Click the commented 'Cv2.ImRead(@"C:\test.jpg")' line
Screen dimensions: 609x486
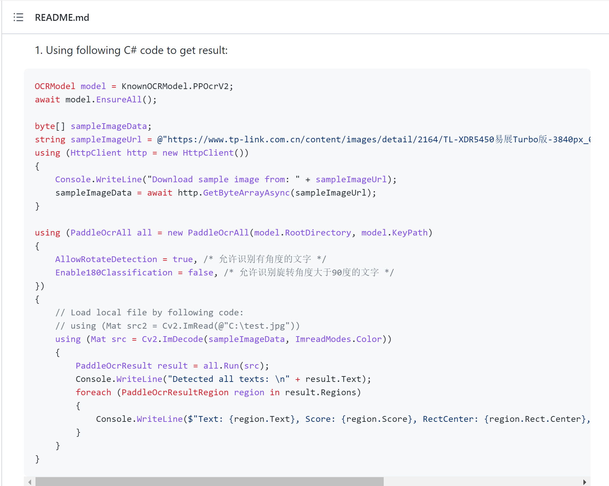click(178, 326)
